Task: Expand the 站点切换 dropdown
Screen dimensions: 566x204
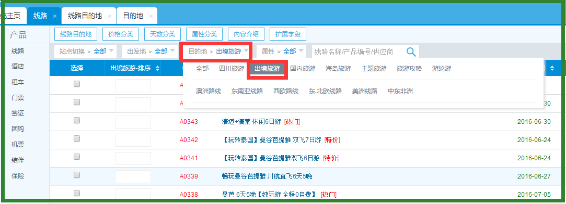Action: (x=86, y=52)
